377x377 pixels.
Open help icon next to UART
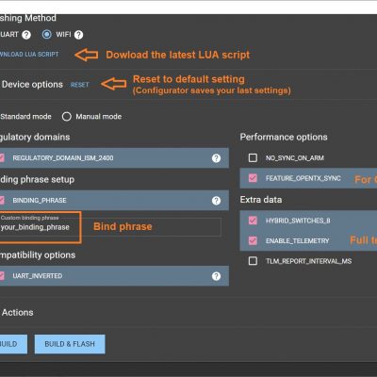(26, 35)
